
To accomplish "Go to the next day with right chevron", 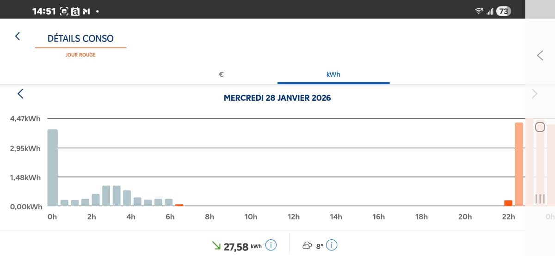I will [x=535, y=94].
